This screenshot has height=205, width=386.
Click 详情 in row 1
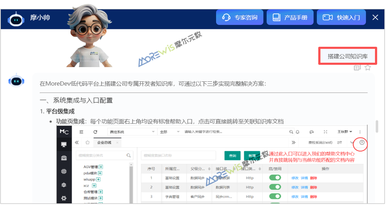(x=304, y=178)
